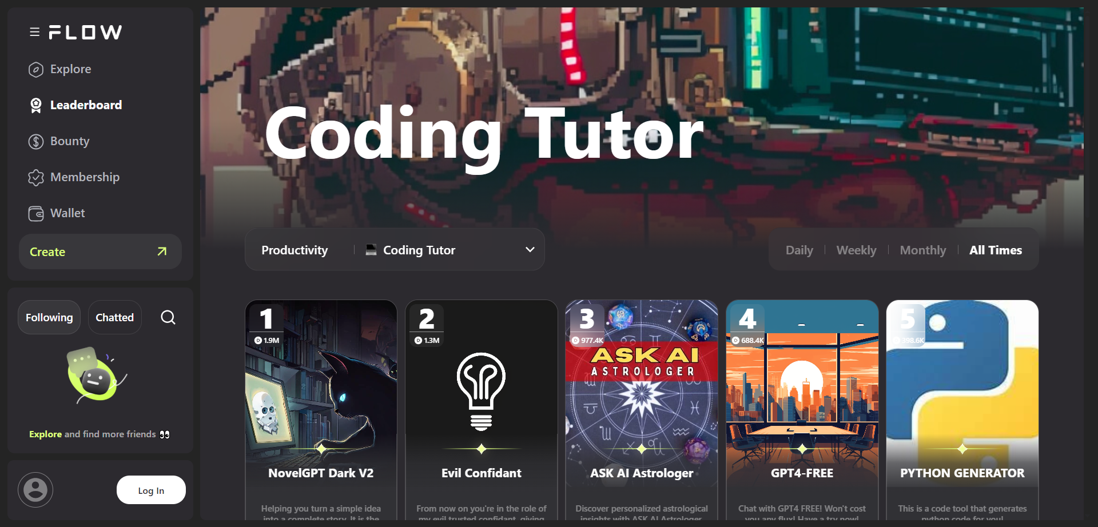Screen dimensions: 1098x527
Task: Open search with the magnifier icon
Action: [168, 317]
